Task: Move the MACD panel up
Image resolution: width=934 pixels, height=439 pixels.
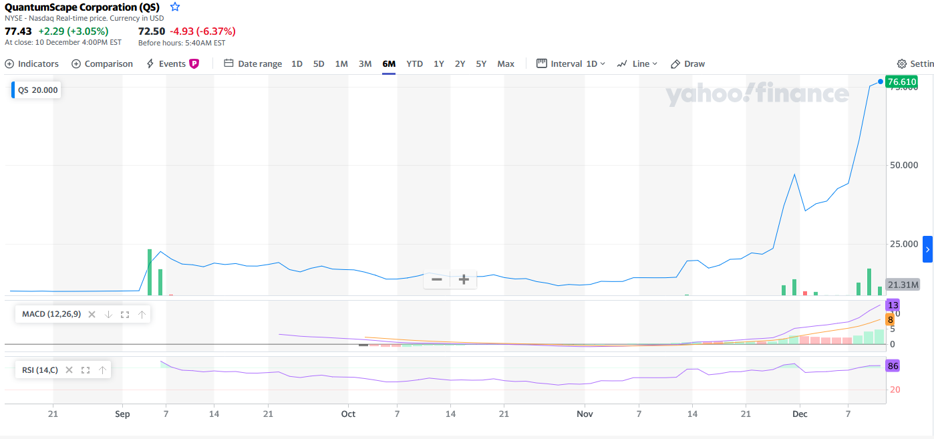Action: click(142, 314)
